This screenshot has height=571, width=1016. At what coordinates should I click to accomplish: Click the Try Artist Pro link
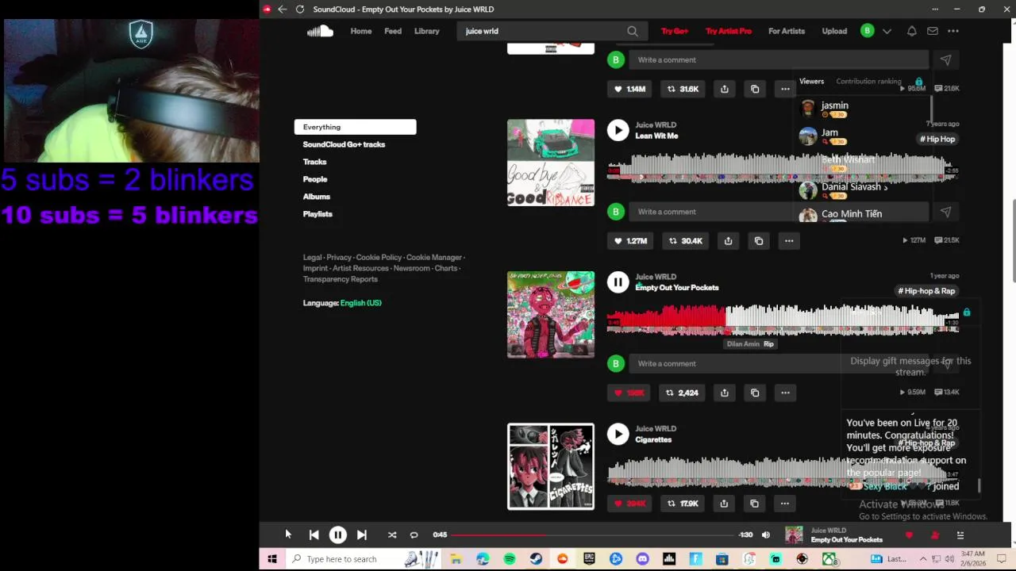pos(729,31)
